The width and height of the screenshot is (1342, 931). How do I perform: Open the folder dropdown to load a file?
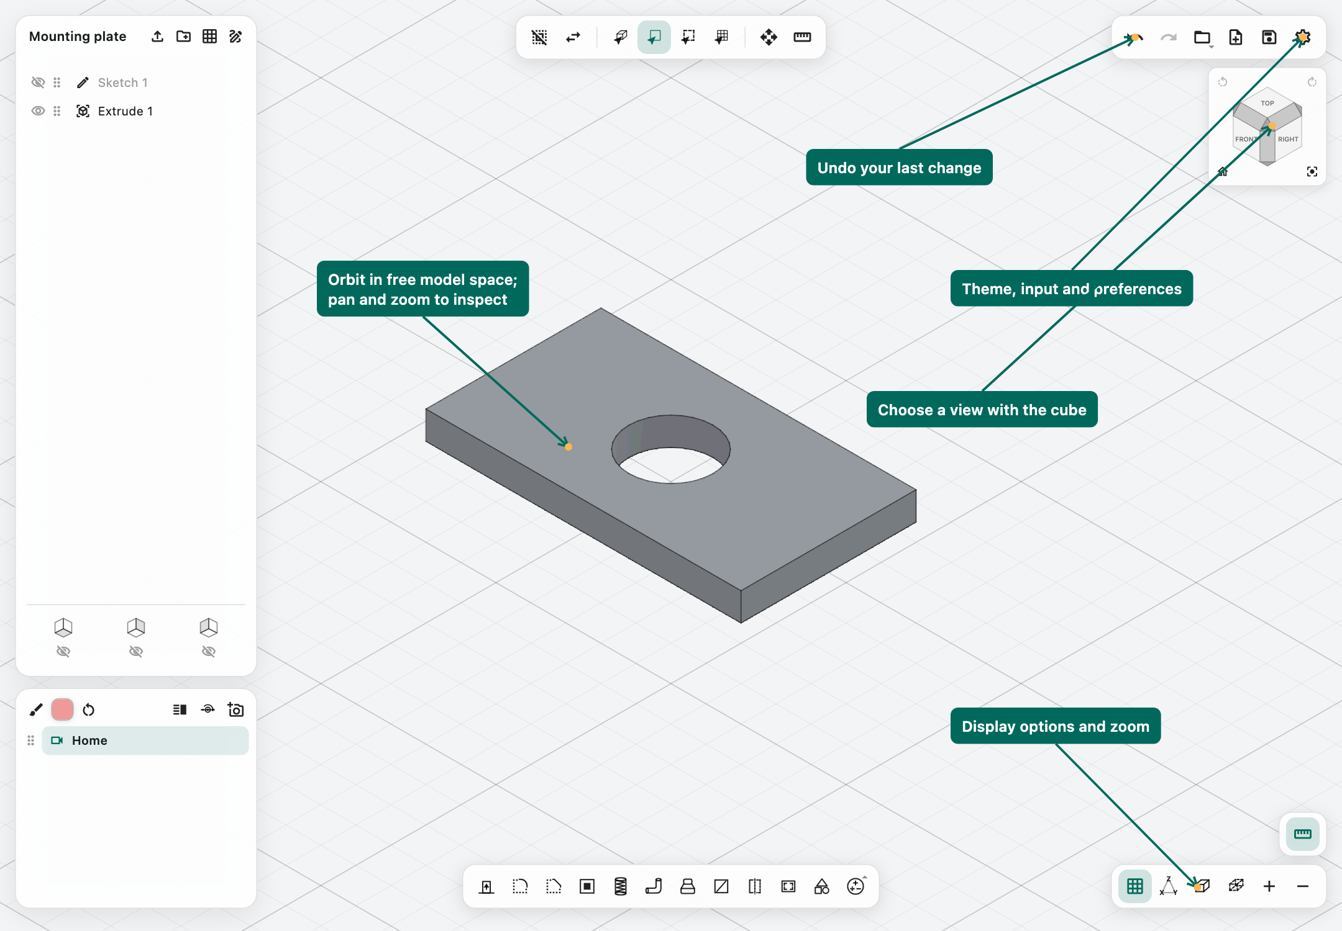click(x=1203, y=38)
